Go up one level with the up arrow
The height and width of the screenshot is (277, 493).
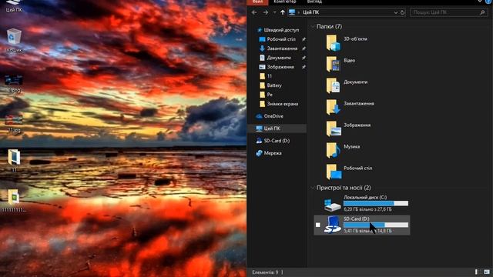point(283,12)
